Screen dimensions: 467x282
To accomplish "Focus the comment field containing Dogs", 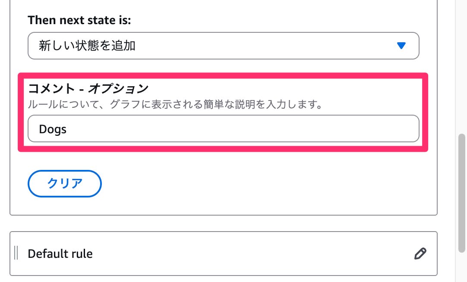I will pos(223,128).
